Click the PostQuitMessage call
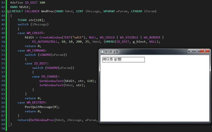212x132 pixels. (39, 107)
